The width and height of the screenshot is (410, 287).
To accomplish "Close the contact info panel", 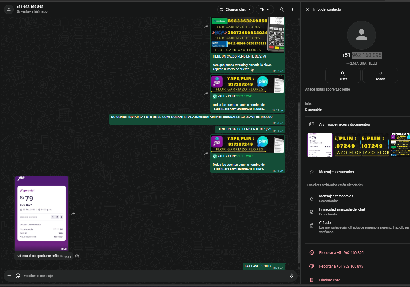I will [307, 9].
